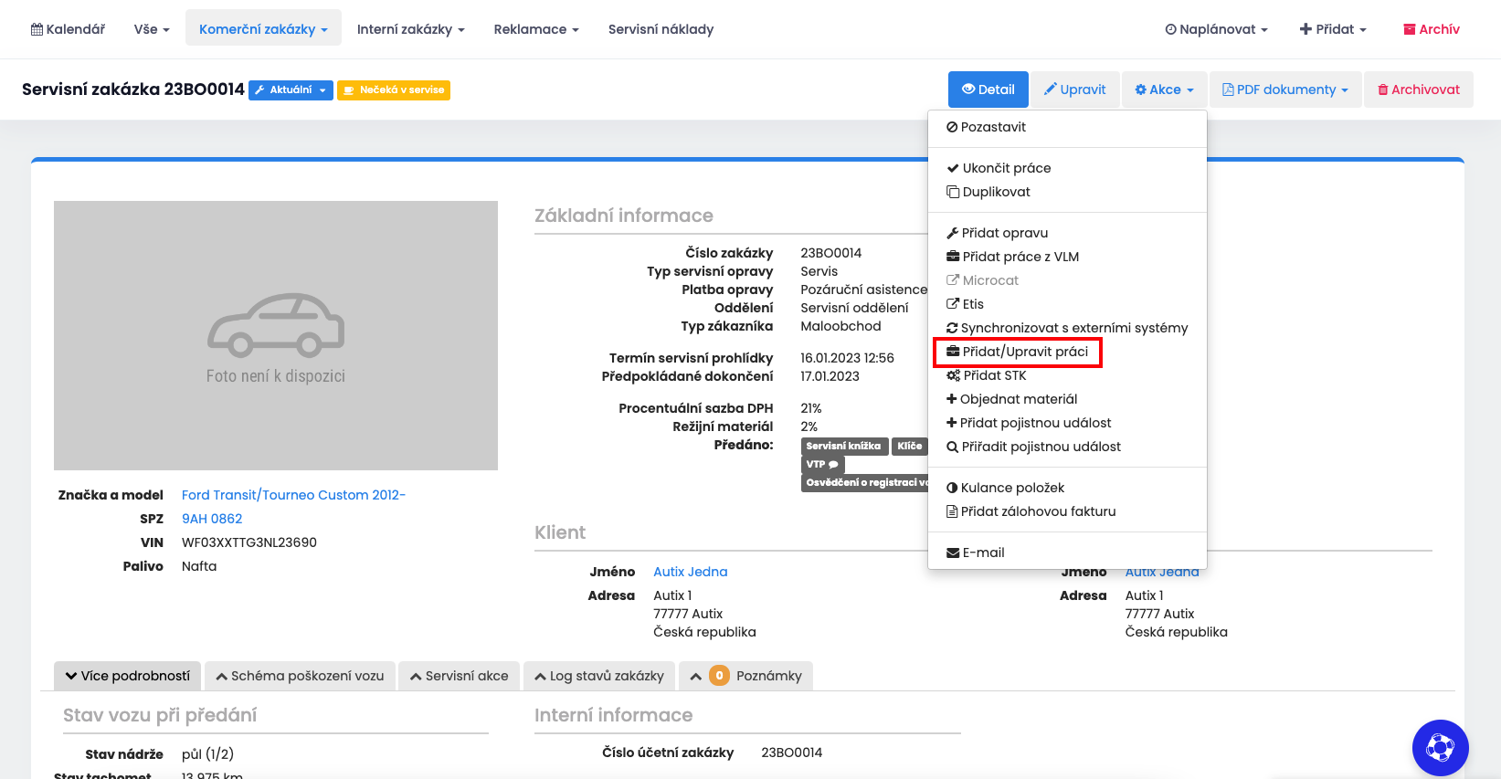Open the PDF dokumenty dropdown

[1285, 89]
